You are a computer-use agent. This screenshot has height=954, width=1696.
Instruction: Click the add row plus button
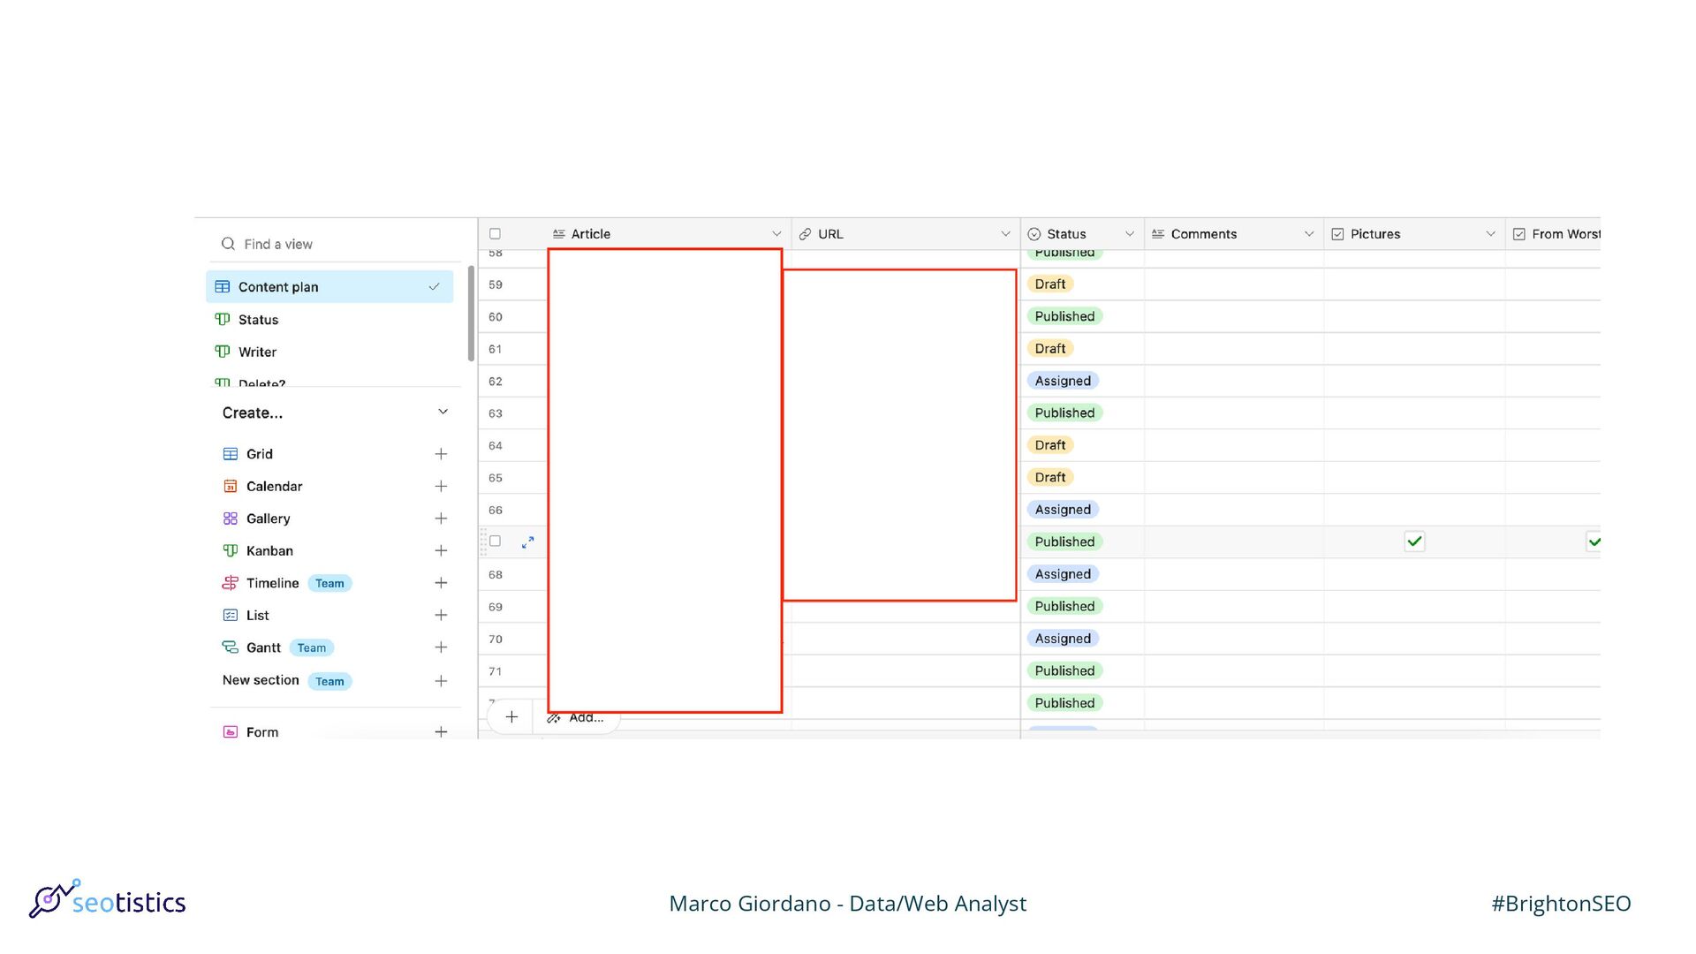point(511,717)
